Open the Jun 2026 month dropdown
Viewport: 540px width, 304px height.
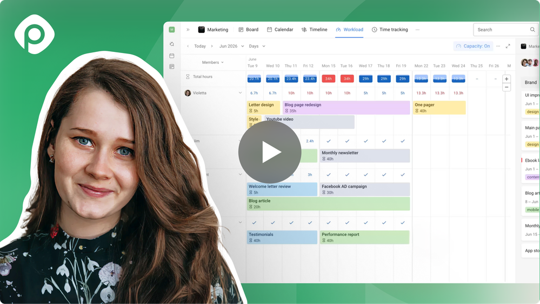click(x=232, y=46)
